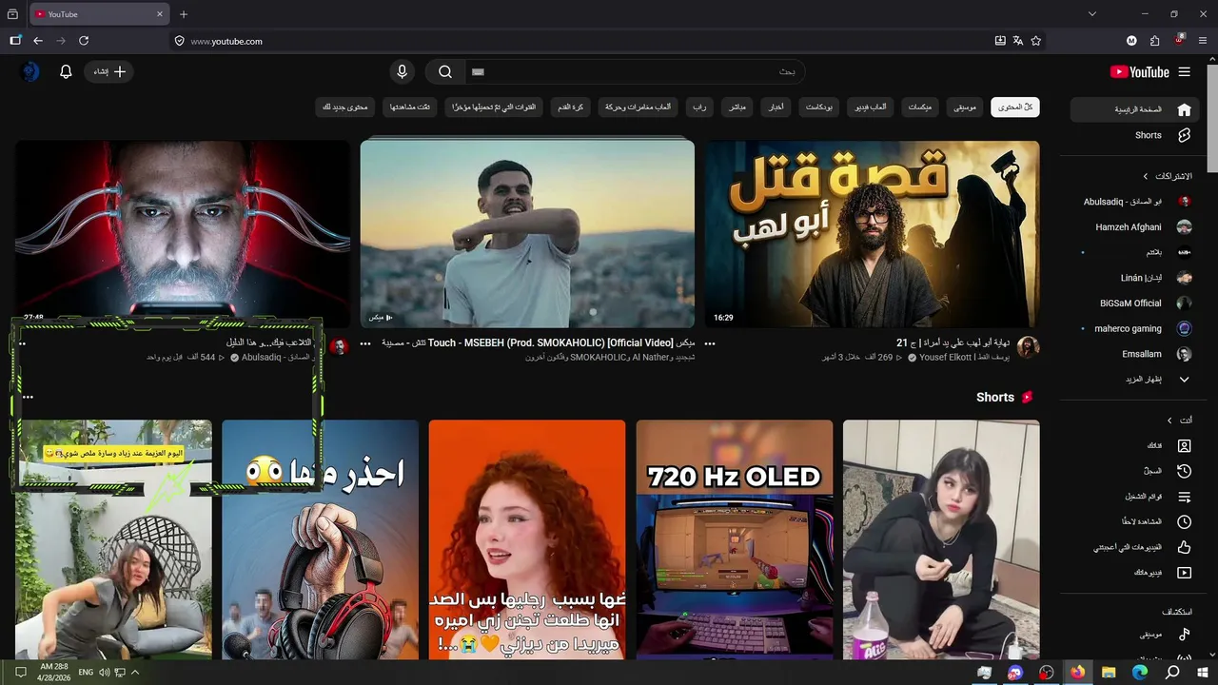Viewport: 1218px width, 685px height.
Task: Open the headphones احذر short
Action: point(320,539)
